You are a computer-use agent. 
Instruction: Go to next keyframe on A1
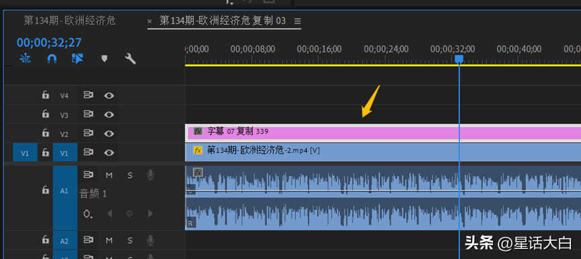(150, 213)
